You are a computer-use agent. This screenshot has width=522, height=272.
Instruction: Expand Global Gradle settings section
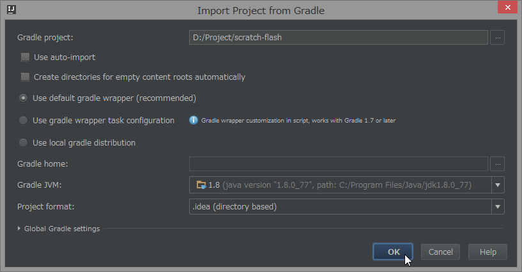(19, 229)
